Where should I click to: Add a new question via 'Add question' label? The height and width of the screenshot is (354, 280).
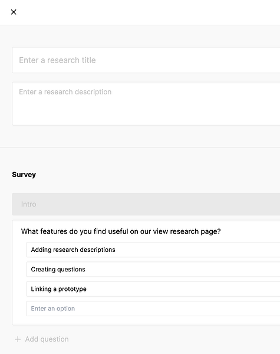pyautogui.click(x=47, y=339)
